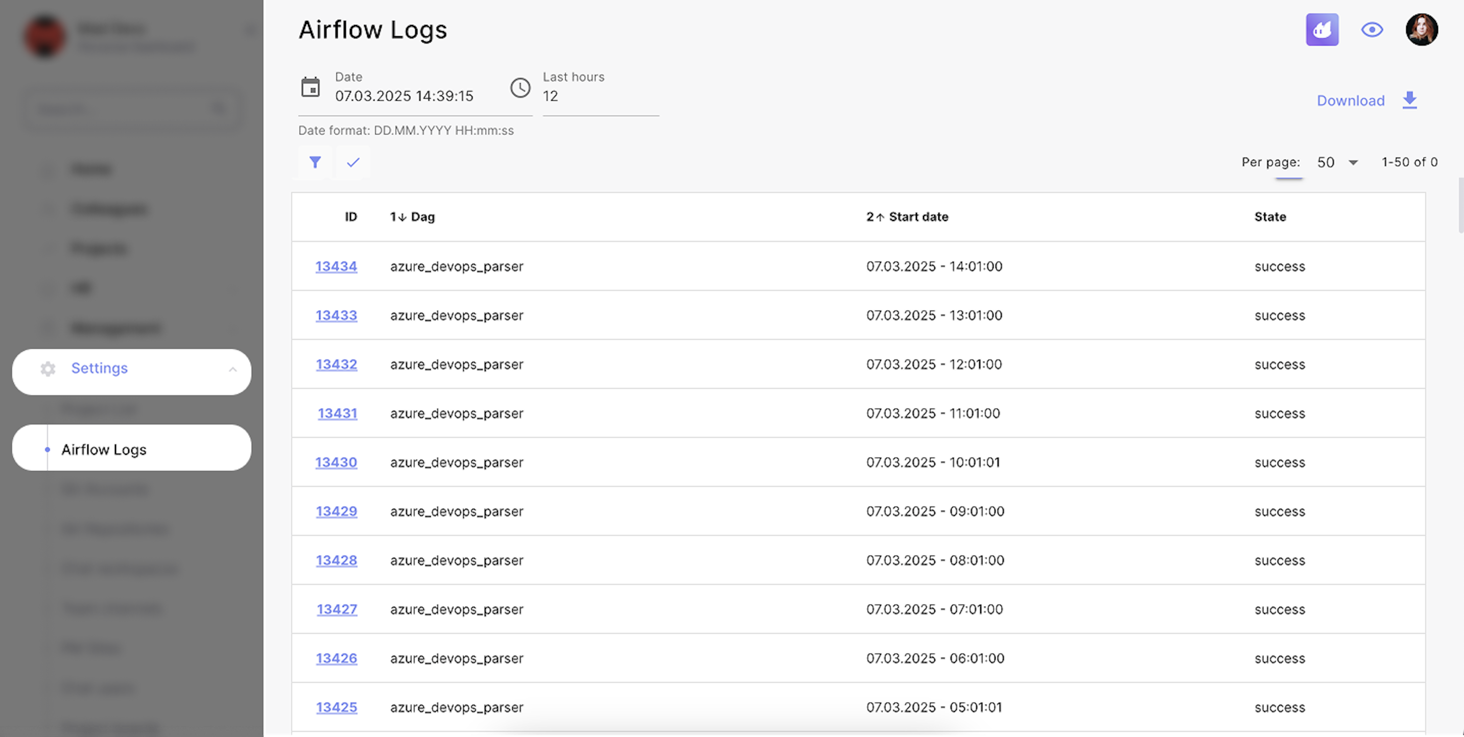Viewport: 1464px width, 737px height.
Task: Open the user profile avatar menu
Action: pyautogui.click(x=1422, y=30)
